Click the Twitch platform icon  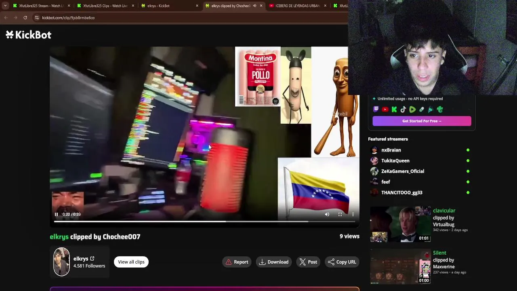coord(376,110)
